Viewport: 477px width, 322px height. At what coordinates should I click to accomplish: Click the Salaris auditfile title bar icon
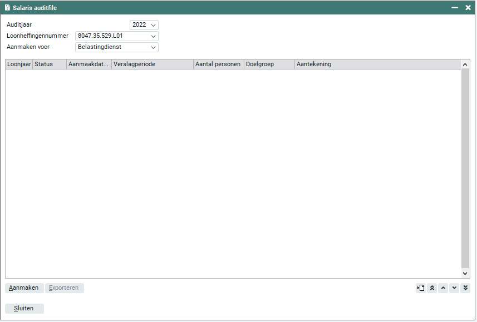[x=7, y=8]
